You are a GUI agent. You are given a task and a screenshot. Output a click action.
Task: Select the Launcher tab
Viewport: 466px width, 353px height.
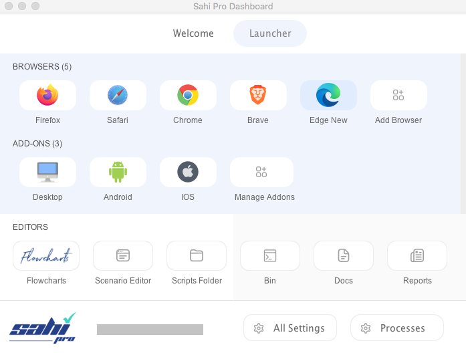pos(270,33)
